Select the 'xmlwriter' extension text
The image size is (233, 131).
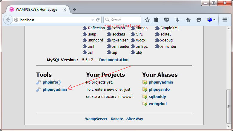tap(168, 47)
